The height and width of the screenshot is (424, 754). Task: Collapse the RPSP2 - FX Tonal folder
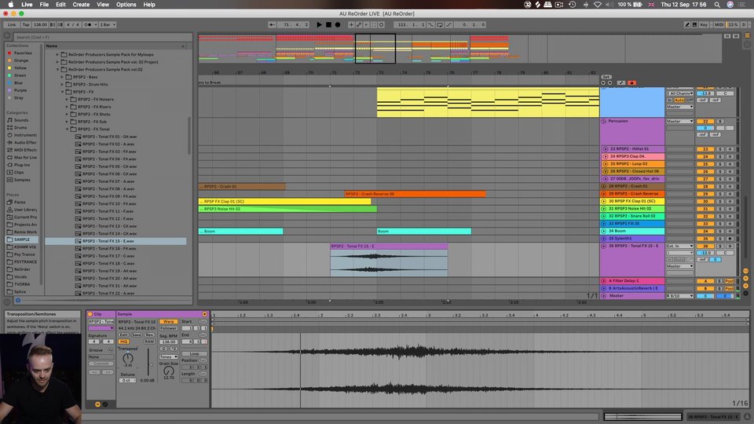click(68, 130)
